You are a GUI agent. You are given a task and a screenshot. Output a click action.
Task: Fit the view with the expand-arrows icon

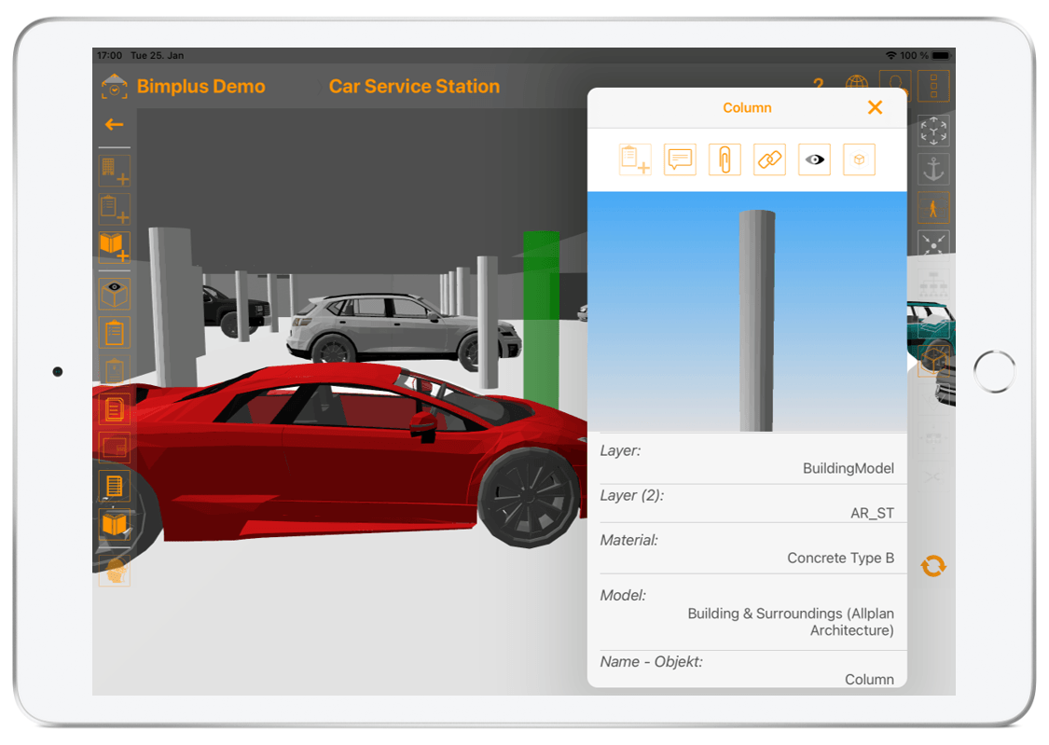click(x=933, y=131)
